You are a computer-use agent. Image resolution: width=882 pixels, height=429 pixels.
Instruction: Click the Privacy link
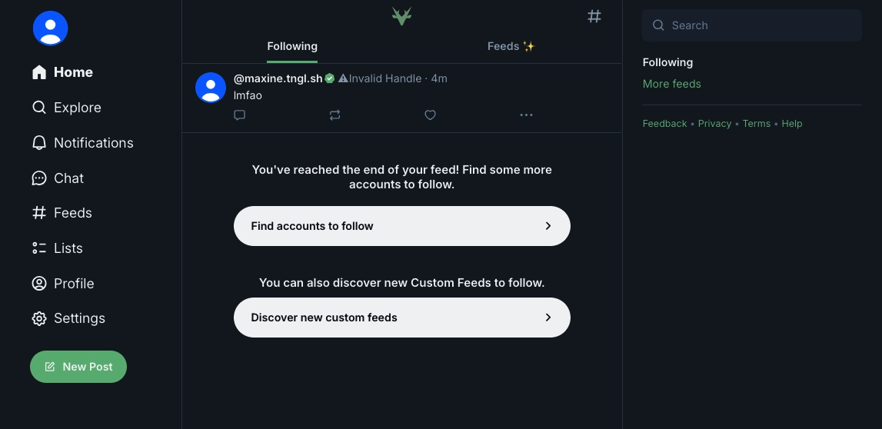(714, 124)
